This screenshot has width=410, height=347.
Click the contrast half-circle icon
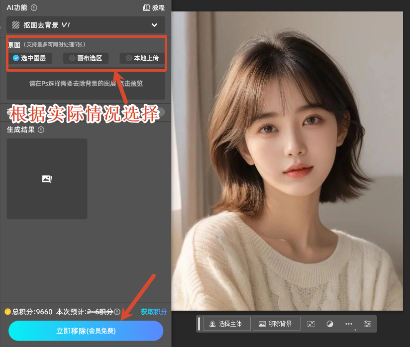pos(329,324)
